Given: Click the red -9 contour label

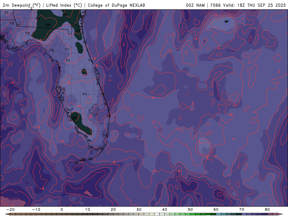Looking at the screenshot, I should pyautogui.click(x=42, y=189).
